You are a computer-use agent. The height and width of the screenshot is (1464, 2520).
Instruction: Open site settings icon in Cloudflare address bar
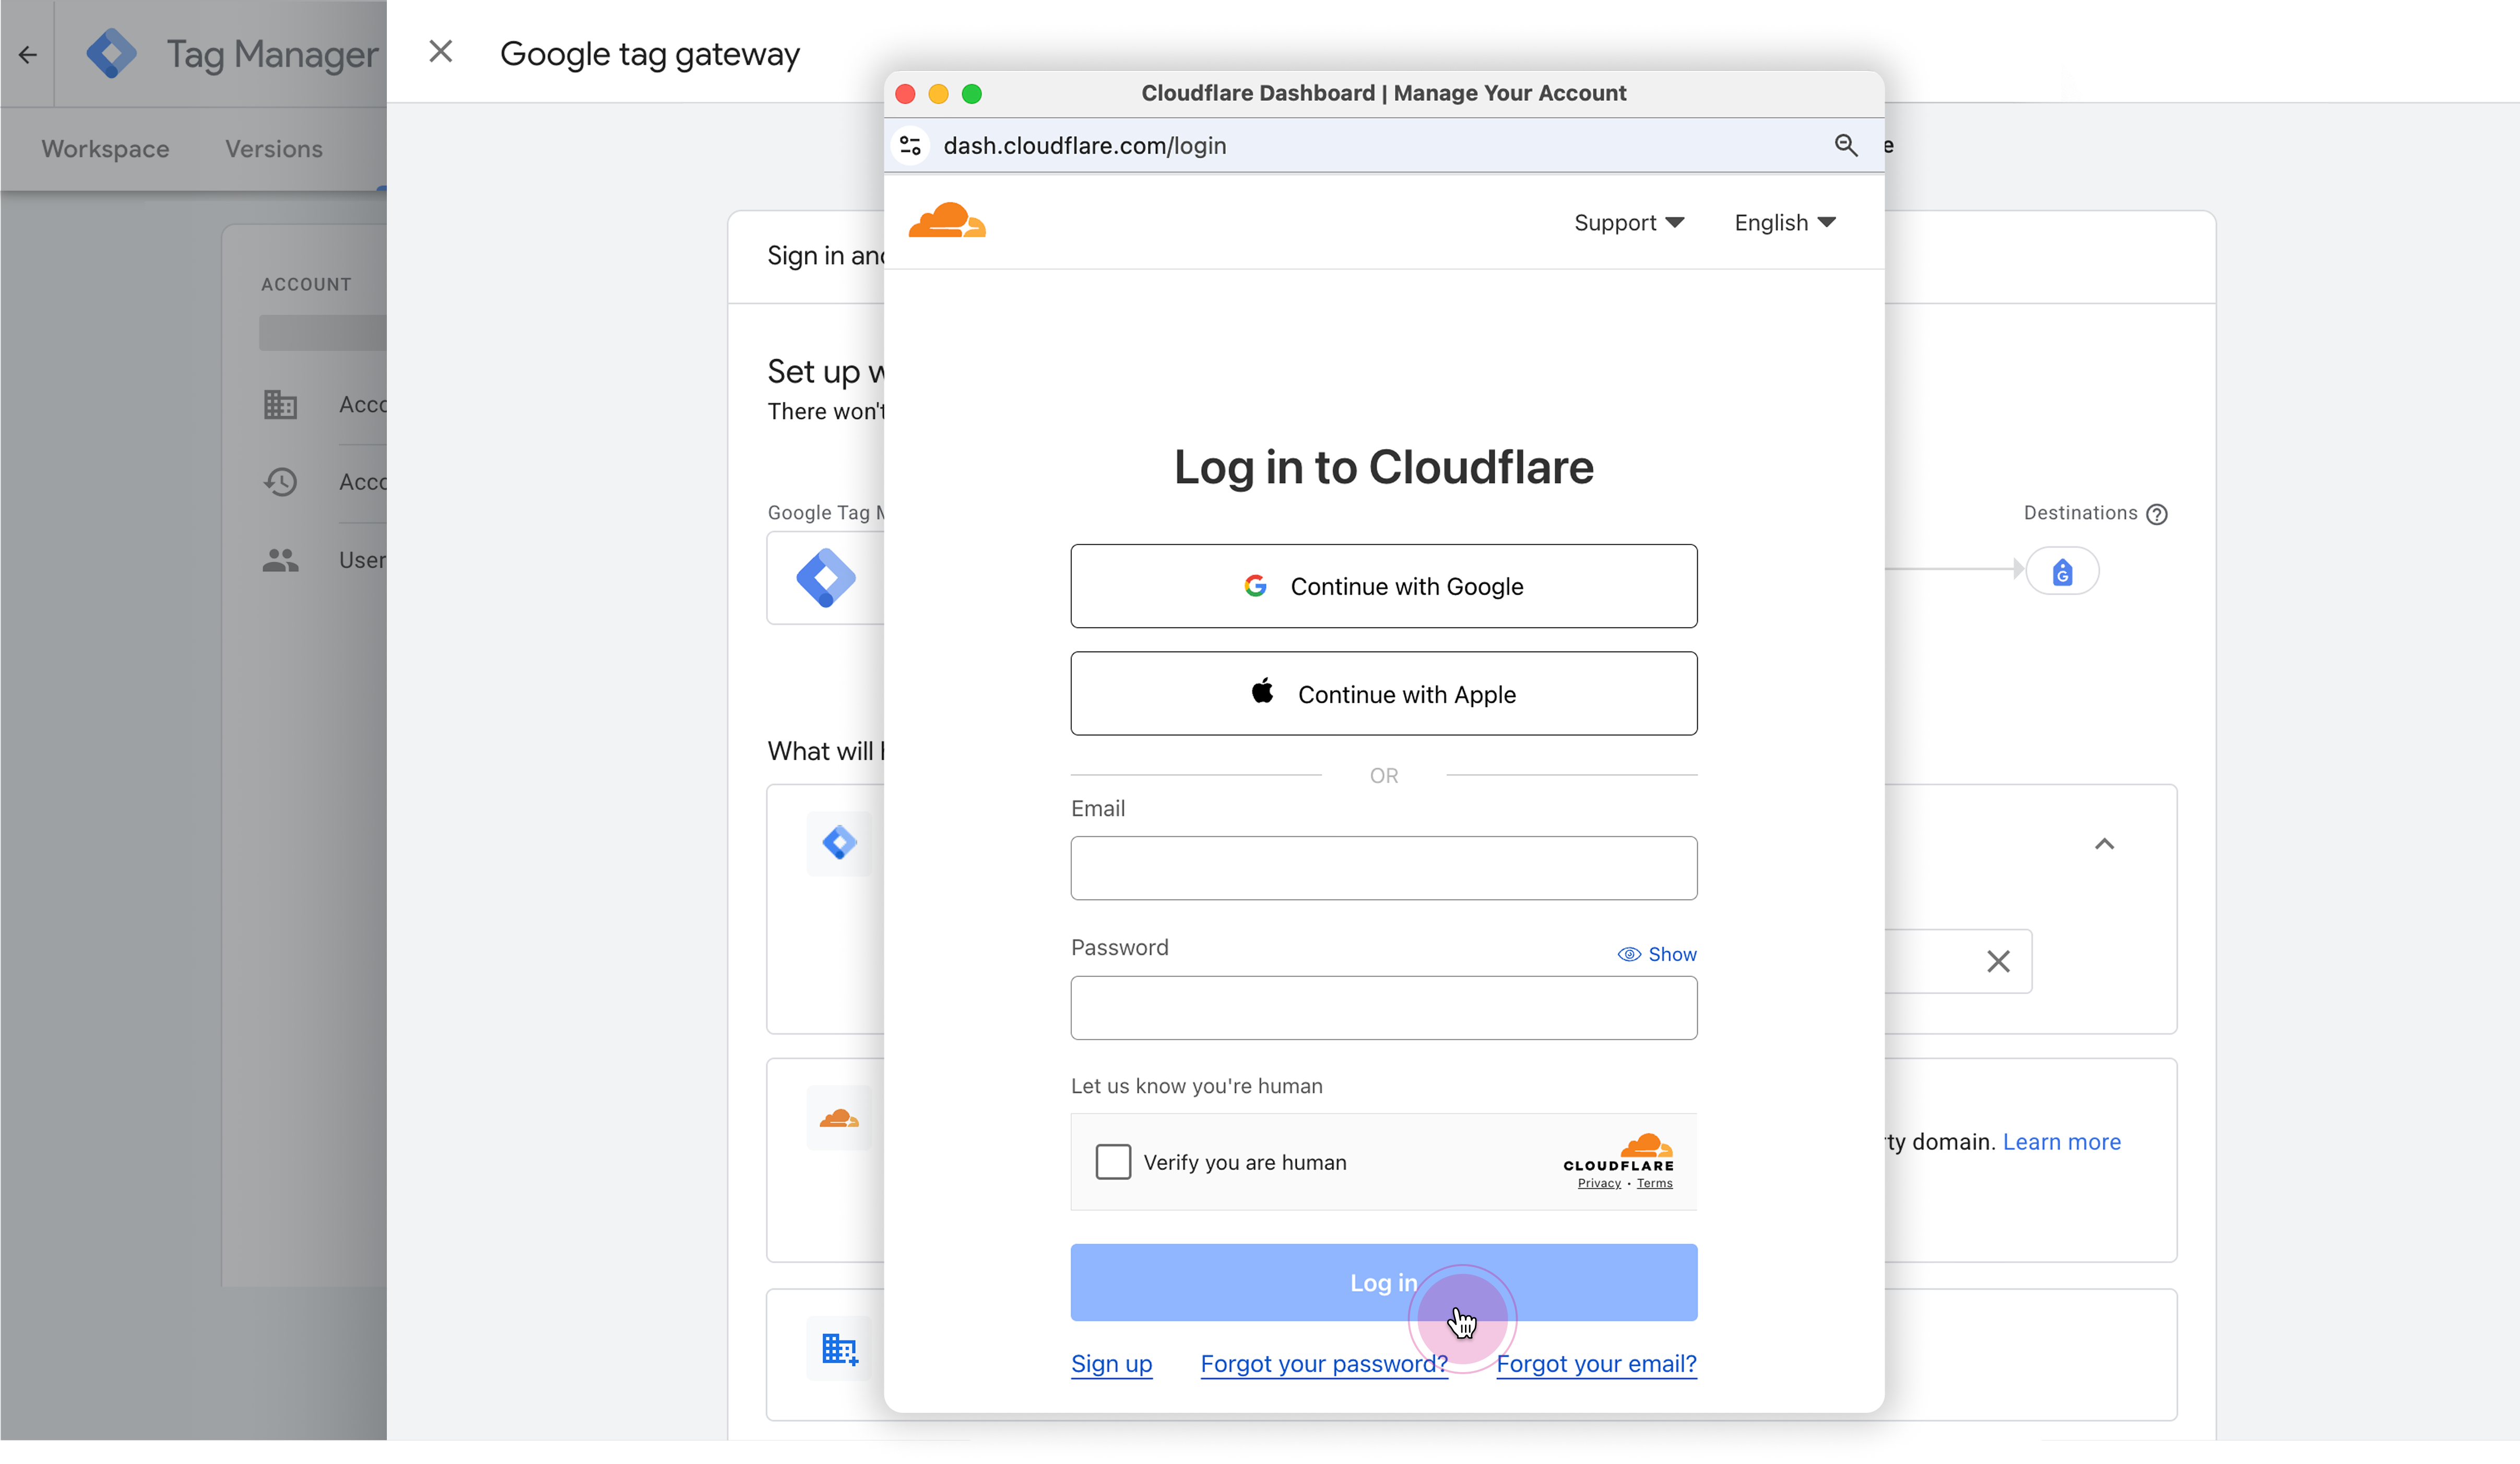point(910,146)
